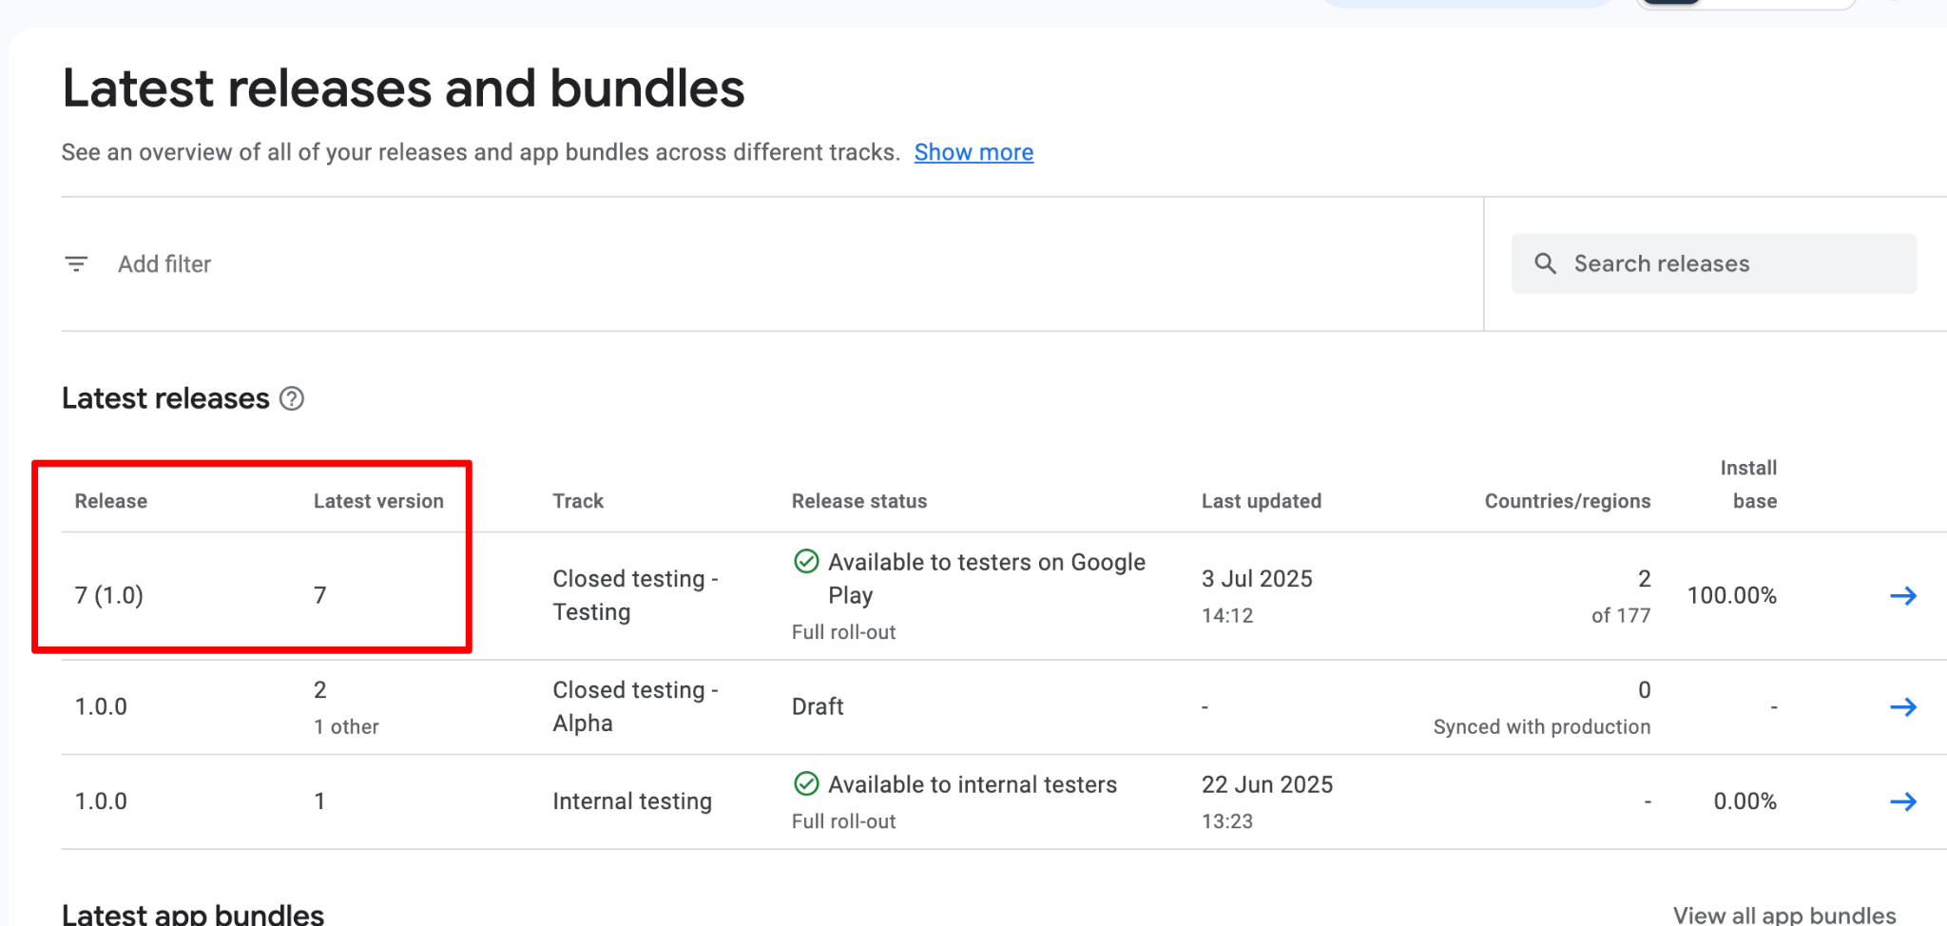Click the Release status column header
The image size is (1947, 926).
(x=858, y=501)
